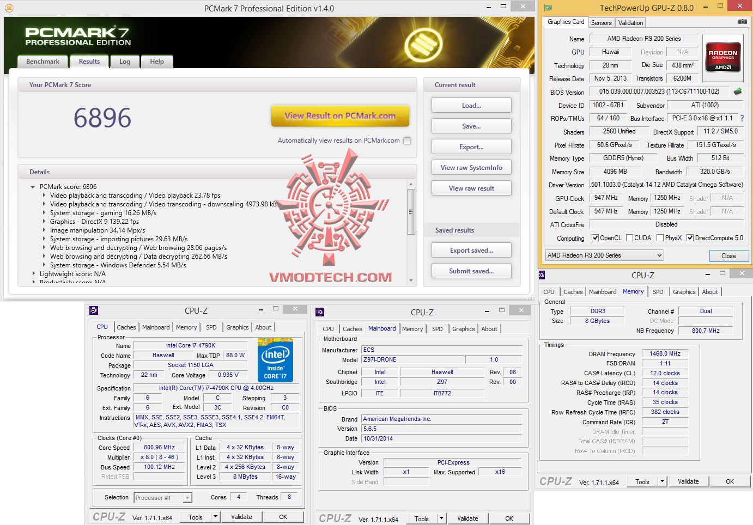Click the CPU Specification field in CPU-Z
Viewport: 753px width, 525px height.
pos(216,388)
